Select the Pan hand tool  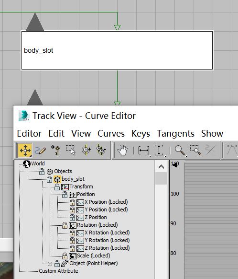122,151
